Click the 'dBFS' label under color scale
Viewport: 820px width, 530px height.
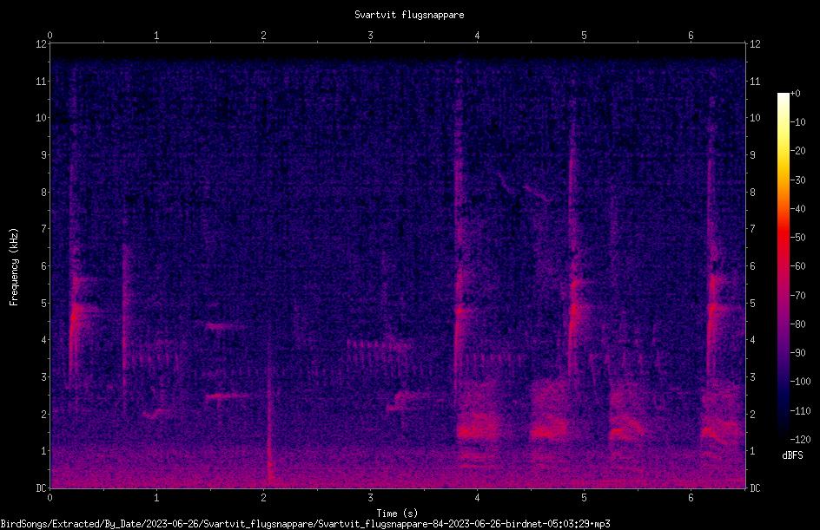(x=792, y=455)
